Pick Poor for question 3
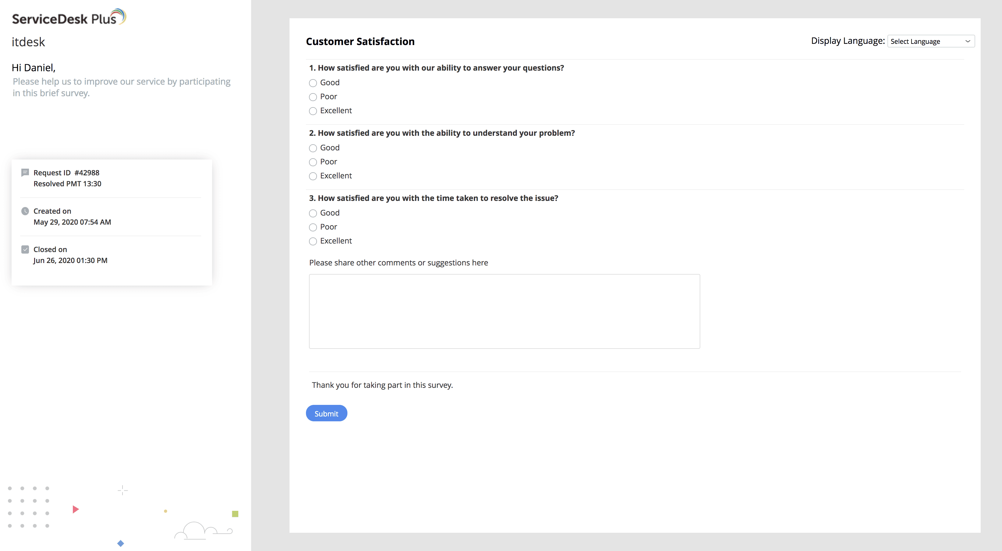This screenshot has height=551, width=1002. [313, 227]
